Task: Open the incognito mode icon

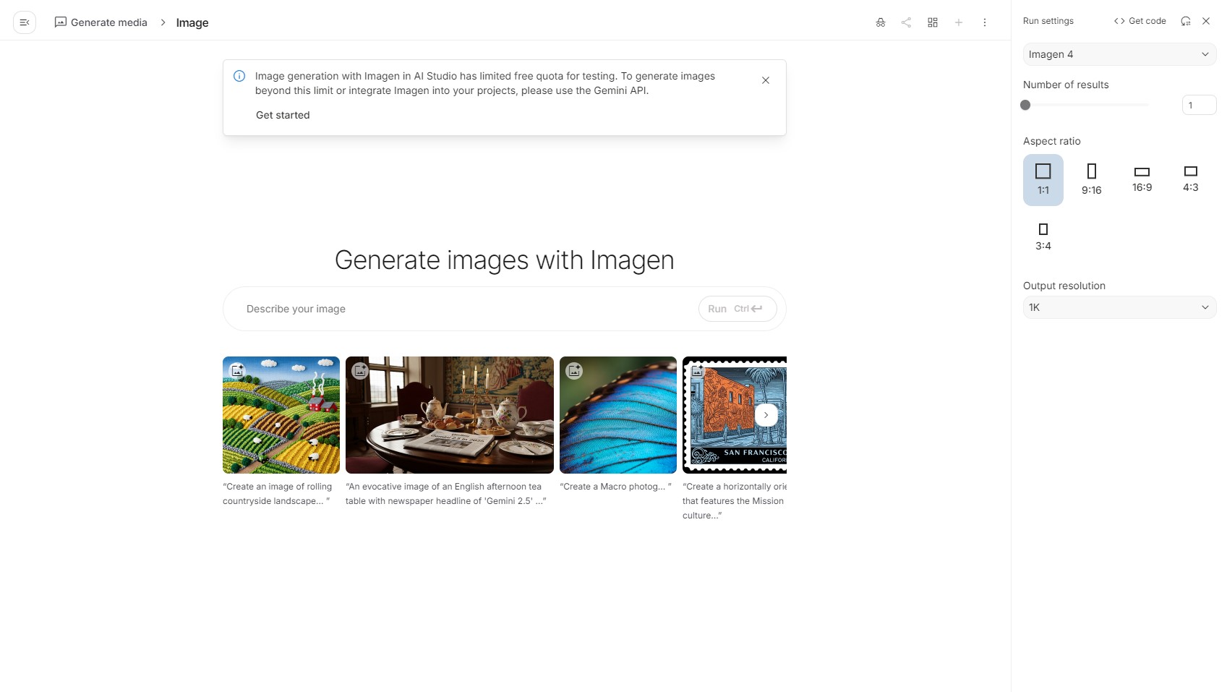Action: click(x=880, y=22)
